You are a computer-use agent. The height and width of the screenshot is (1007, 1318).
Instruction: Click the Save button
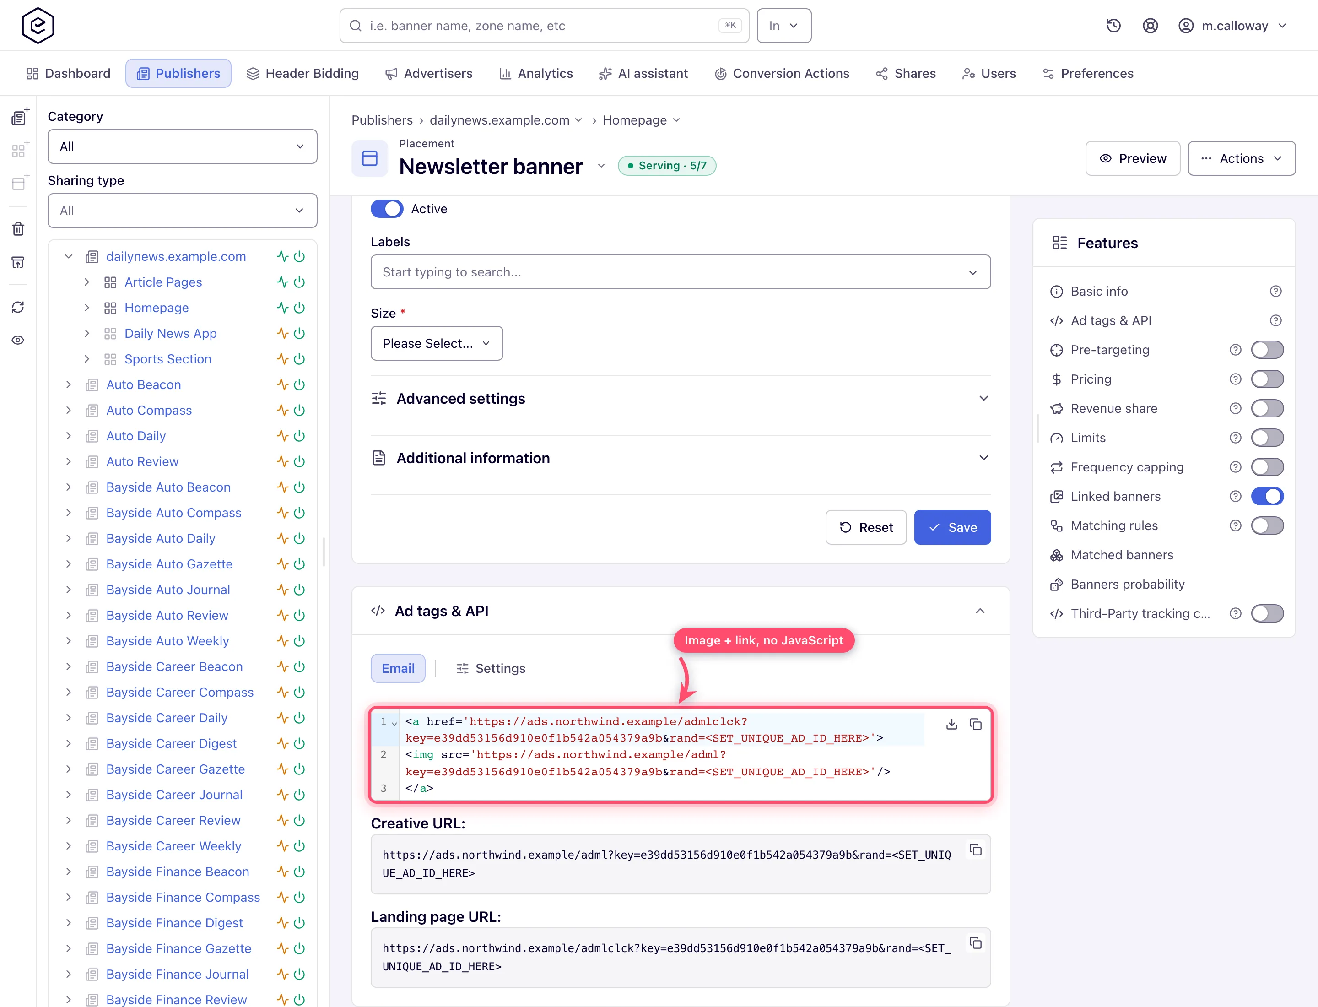[x=952, y=527]
